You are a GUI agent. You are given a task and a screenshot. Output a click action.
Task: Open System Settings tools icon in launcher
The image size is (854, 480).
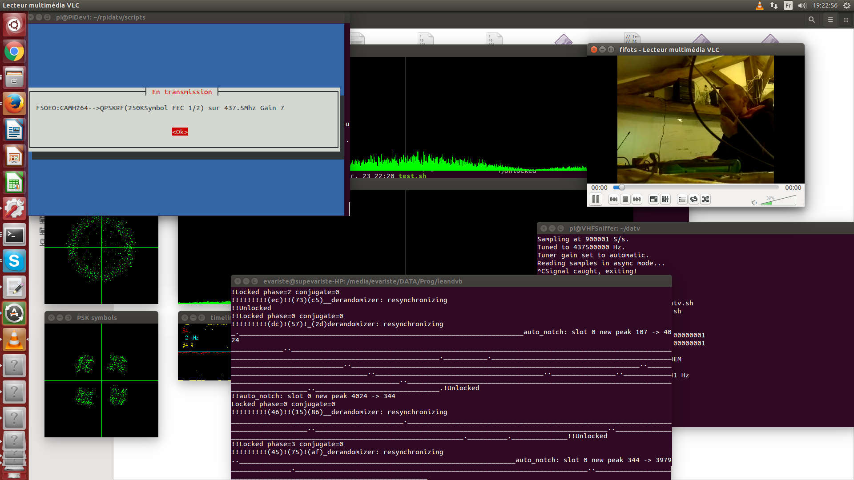tap(14, 209)
